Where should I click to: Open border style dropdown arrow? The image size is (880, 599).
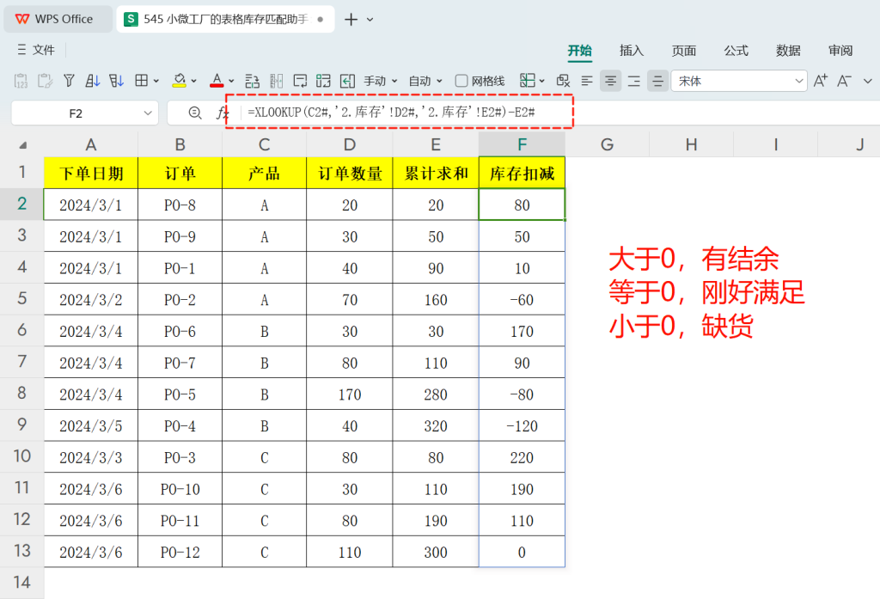pyautogui.click(x=156, y=82)
